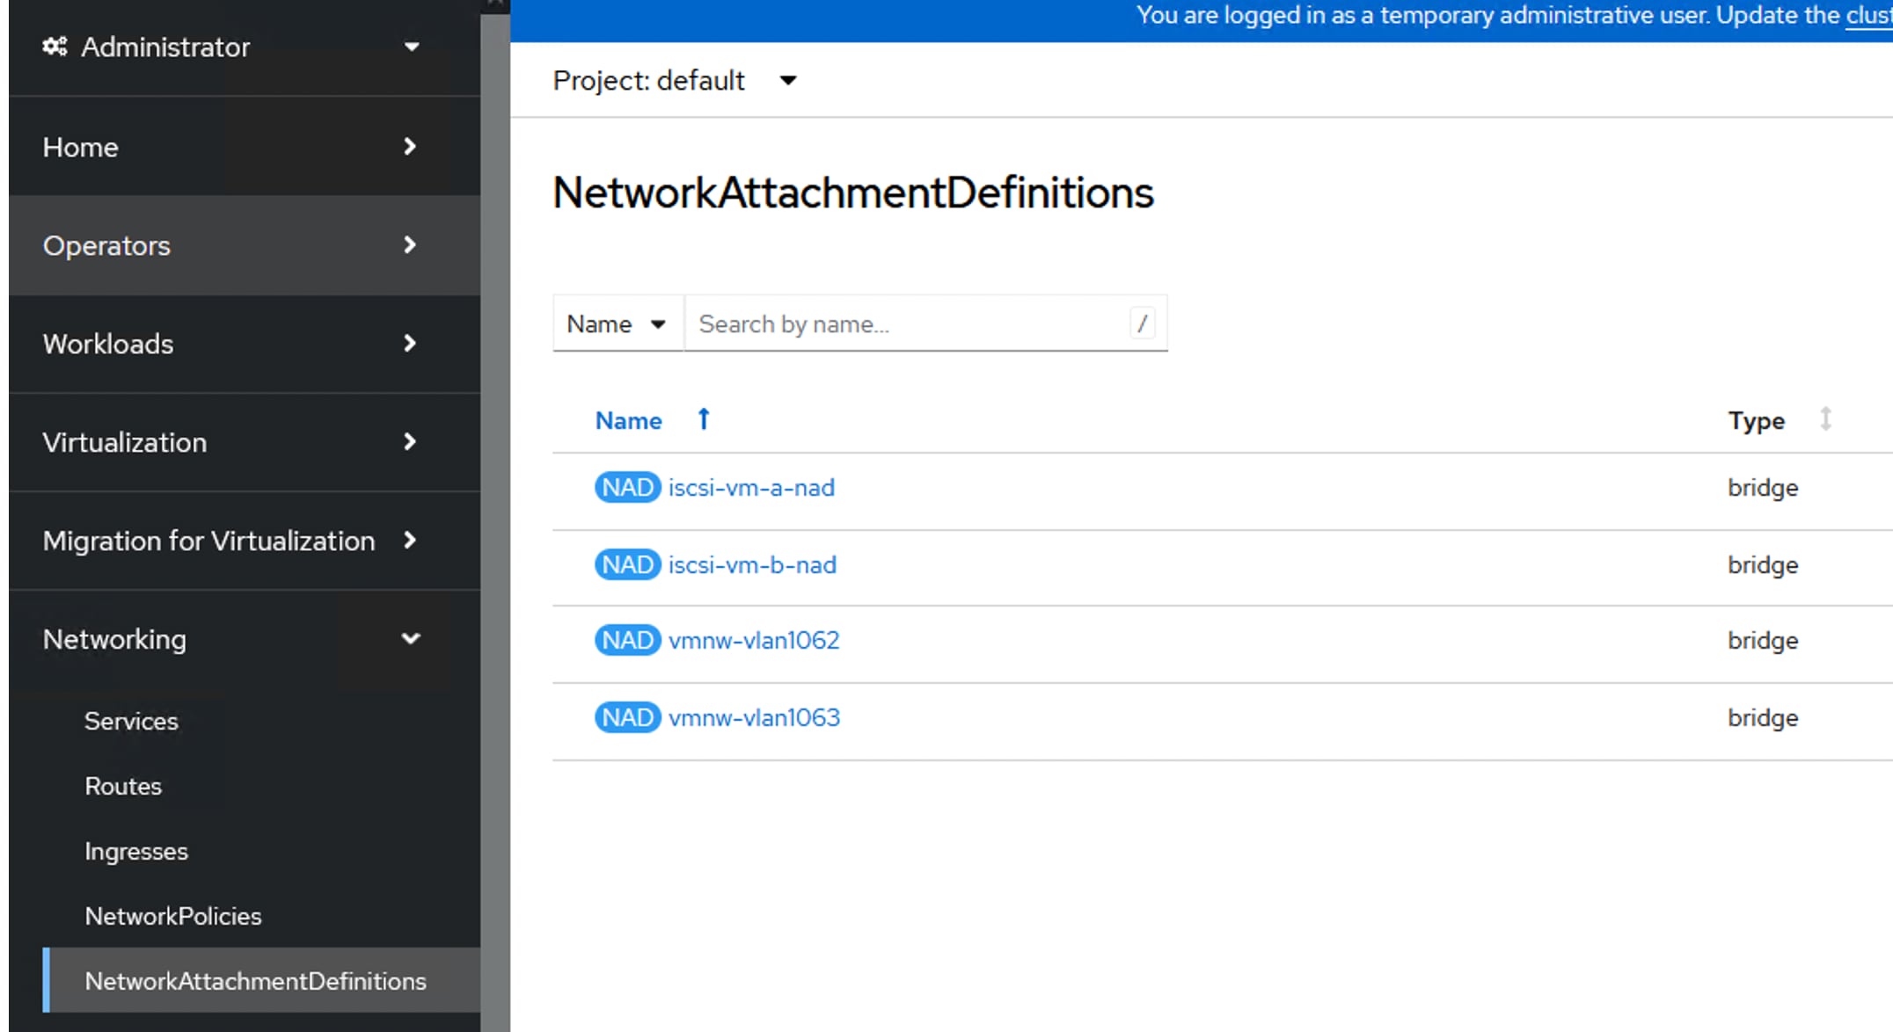The image size is (1893, 1032).
Task: Click the NAD badge beside vmnw-vlan1062
Action: [x=627, y=641]
